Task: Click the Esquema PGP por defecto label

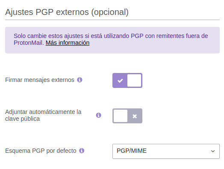Action: 41,151
